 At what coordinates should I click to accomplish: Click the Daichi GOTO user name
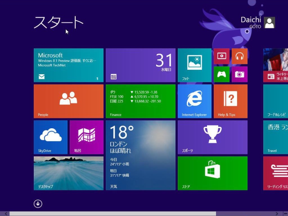(251, 22)
